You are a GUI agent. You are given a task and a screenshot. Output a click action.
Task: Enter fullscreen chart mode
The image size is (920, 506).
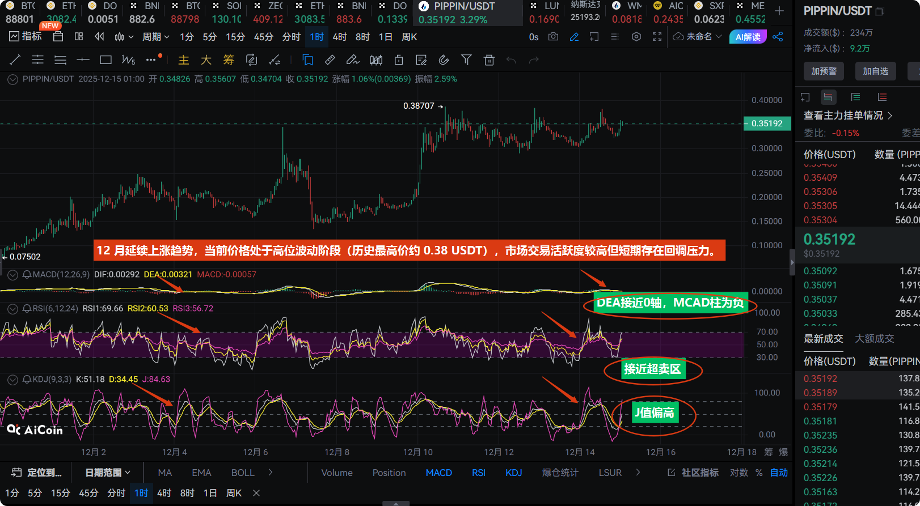(657, 37)
